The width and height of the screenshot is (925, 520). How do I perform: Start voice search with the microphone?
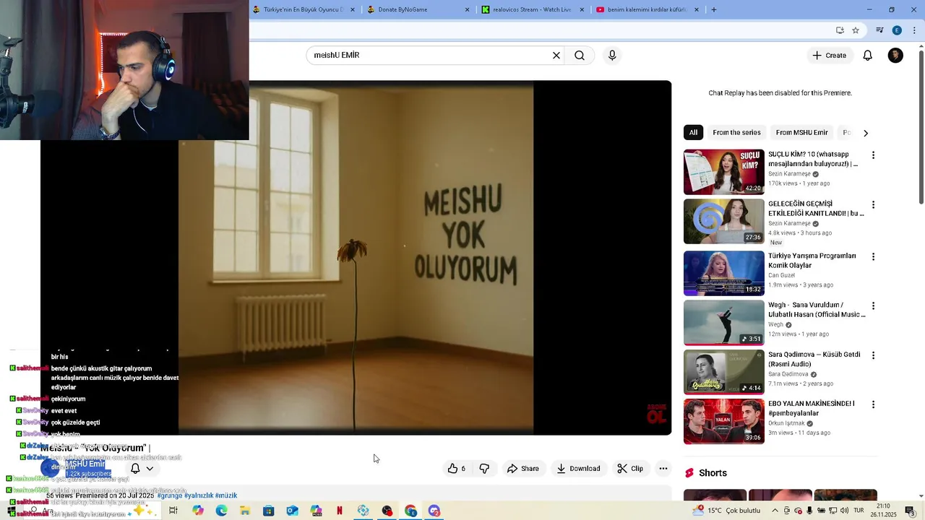612,56
